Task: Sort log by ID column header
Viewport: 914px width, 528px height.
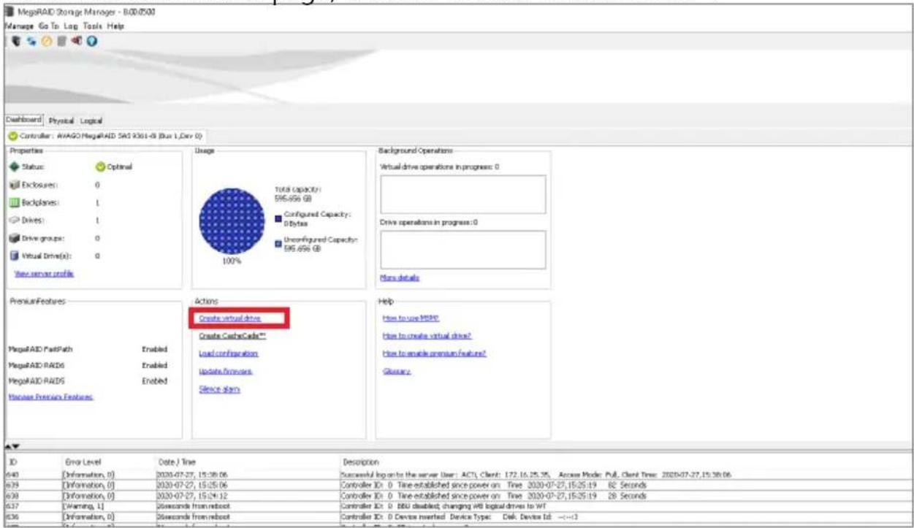Action: 33,462
